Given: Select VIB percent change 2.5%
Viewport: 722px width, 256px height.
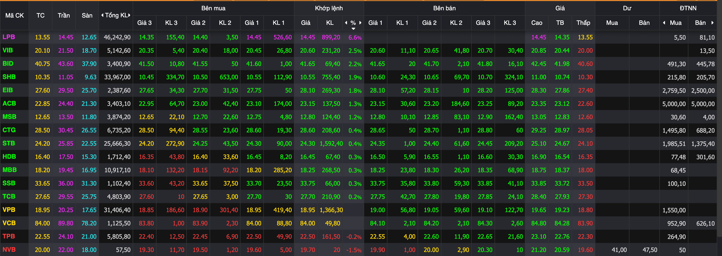Looking at the screenshot, I should (355, 51).
